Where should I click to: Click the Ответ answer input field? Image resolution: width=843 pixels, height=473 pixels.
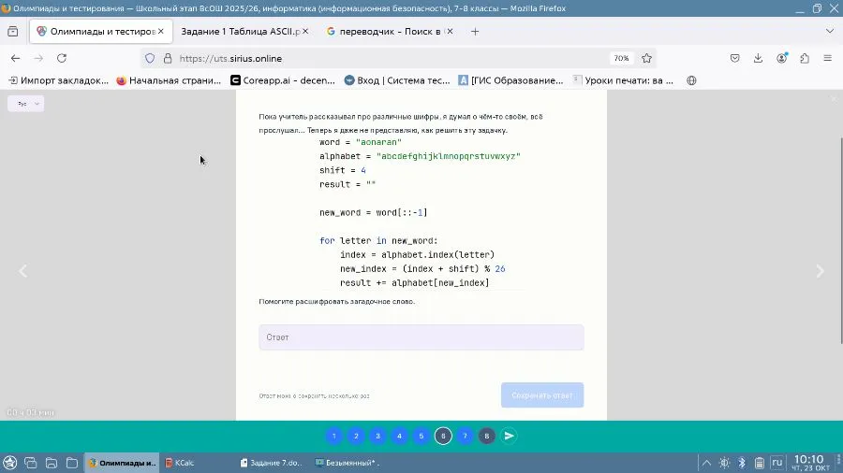coord(421,337)
